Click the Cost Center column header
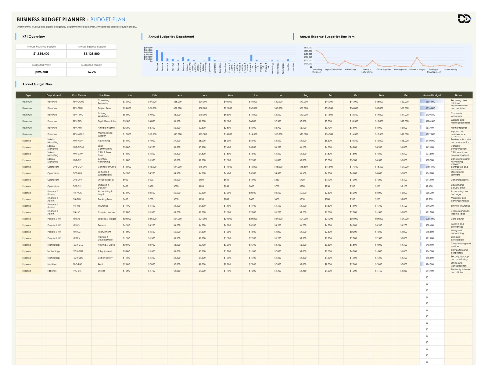 coord(79,95)
